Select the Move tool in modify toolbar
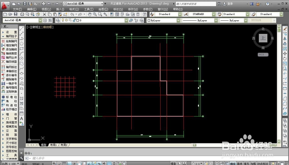Screen dimensions: 289x165 pos(285,53)
